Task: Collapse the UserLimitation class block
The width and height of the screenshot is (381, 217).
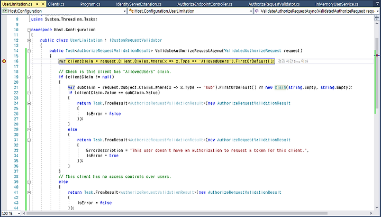Action: (x=29, y=40)
